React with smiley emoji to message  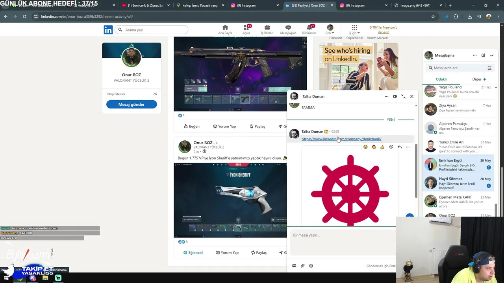tap(365, 147)
